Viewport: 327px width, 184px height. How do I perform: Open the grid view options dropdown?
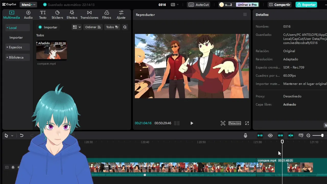[77, 27]
